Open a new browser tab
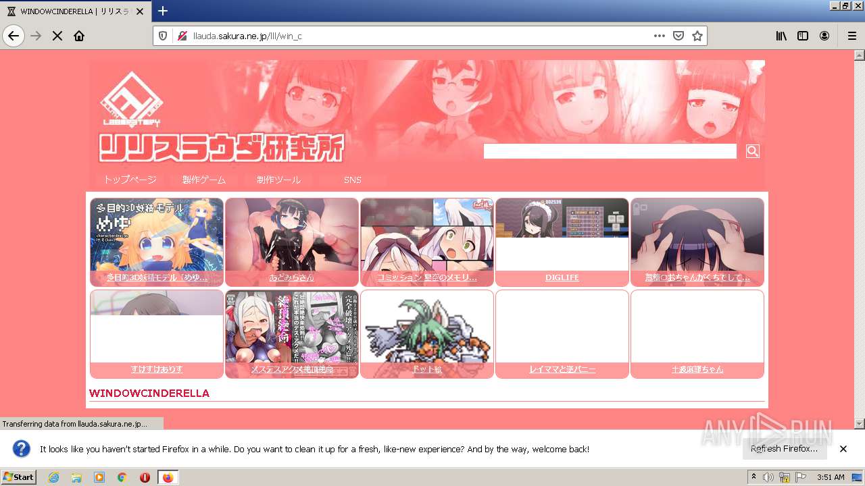 pos(163,11)
